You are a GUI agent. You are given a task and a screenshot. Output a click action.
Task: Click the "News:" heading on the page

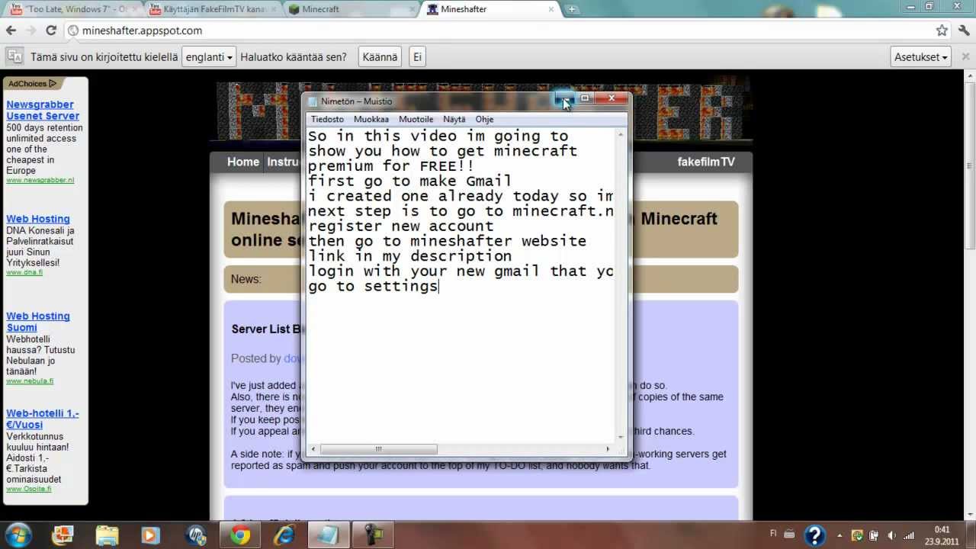tap(246, 279)
